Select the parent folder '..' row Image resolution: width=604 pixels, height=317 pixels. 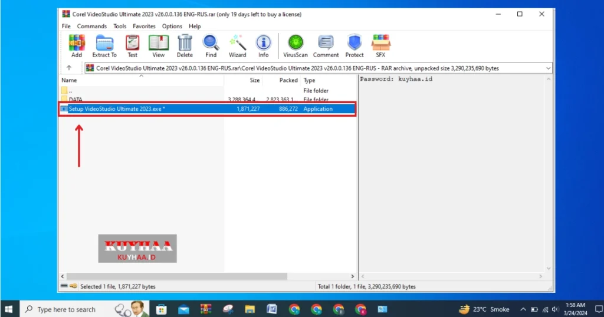tap(208, 91)
